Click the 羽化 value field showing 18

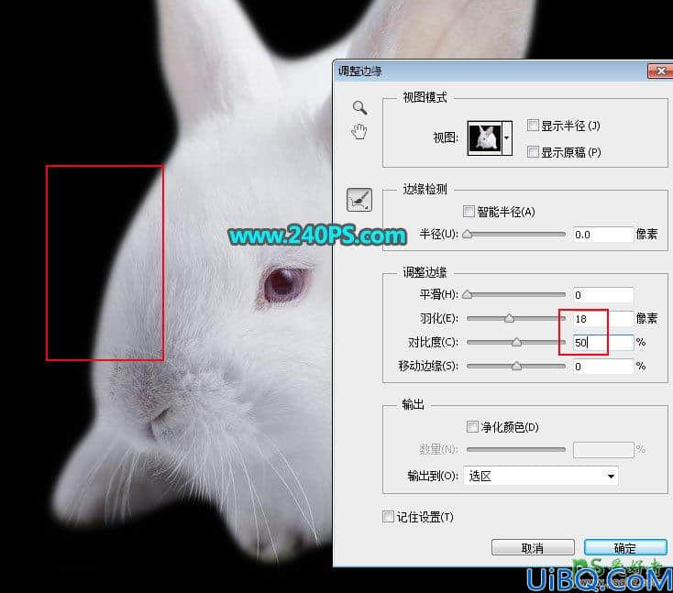tap(603, 318)
